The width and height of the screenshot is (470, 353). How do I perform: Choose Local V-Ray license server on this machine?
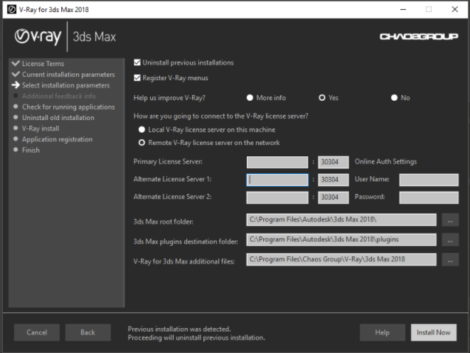coord(141,130)
